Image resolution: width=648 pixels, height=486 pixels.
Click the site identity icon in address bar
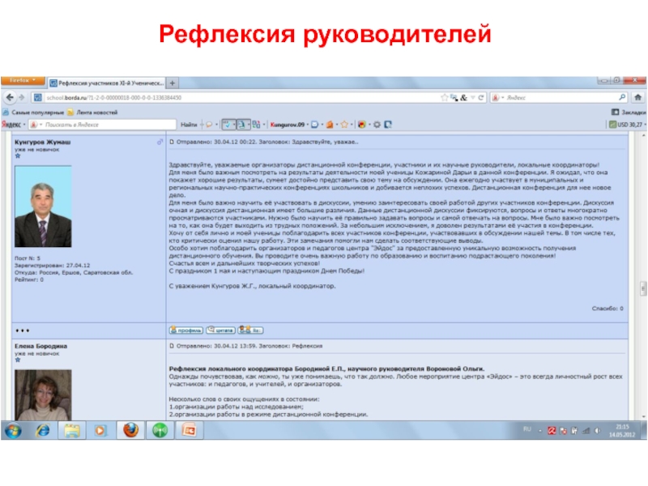tap(37, 97)
